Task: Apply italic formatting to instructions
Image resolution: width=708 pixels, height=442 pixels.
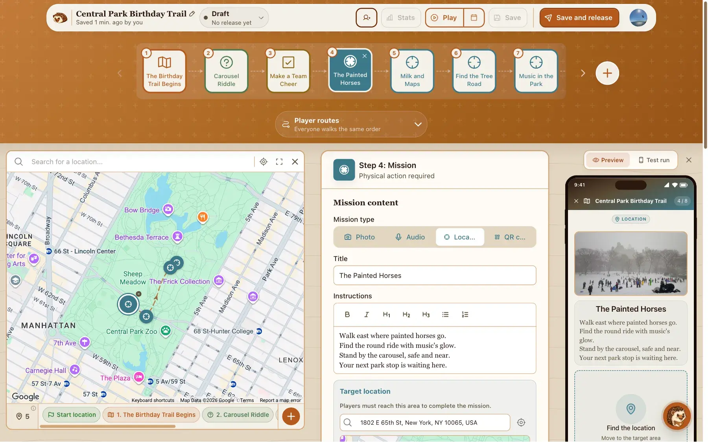Action: pyautogui.click(x=367, y=315)
